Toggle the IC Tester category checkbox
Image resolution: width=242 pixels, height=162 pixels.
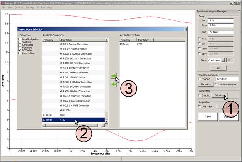(x=21, y=50)
